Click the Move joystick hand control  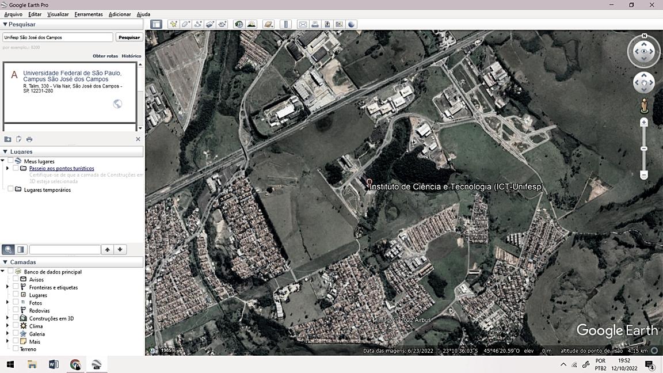pyautogui.click(x=643, y=83)
